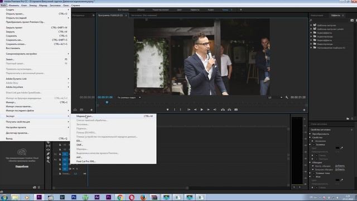
Task: Open the Program monitor wrench settings
Action: pos(287,97)
